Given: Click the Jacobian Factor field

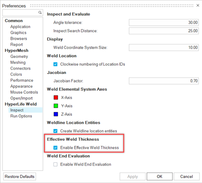Looking at the screenshot, I should click(x=164, y=81).
